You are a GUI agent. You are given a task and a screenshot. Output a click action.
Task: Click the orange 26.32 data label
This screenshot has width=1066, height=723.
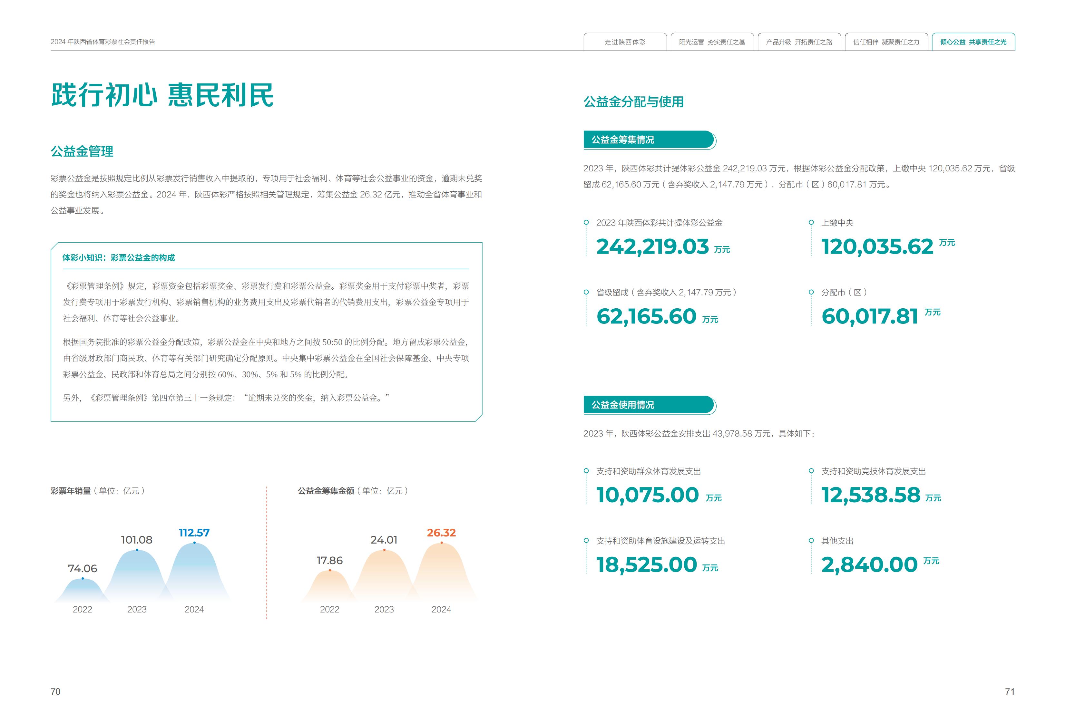pos(441,533)
